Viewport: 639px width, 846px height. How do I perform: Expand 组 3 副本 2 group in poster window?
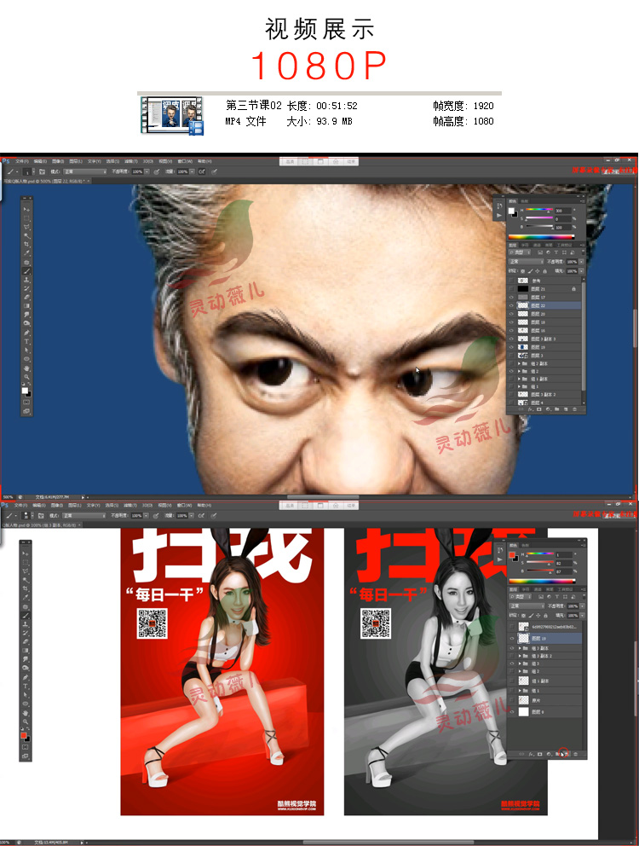519,656
